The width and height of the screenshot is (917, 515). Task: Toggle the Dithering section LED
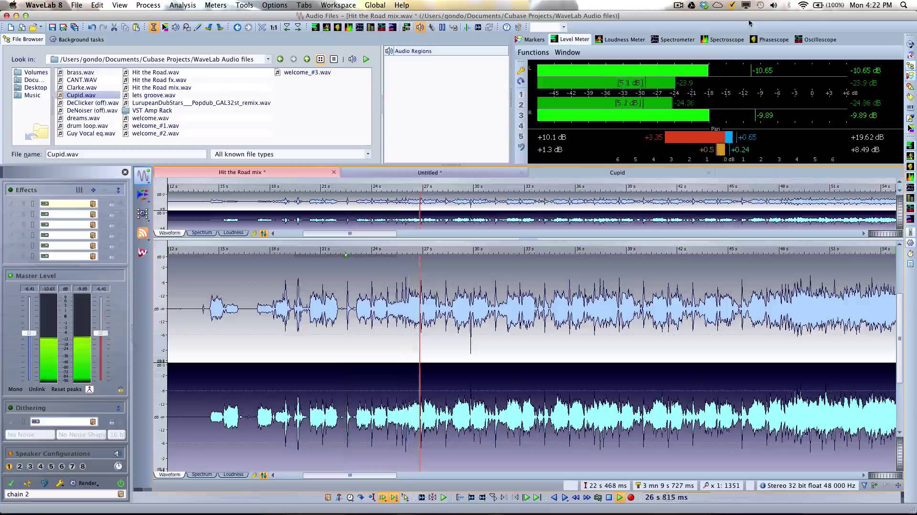pos(10,408)
